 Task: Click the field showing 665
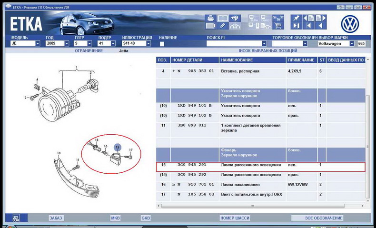point(361,43)
